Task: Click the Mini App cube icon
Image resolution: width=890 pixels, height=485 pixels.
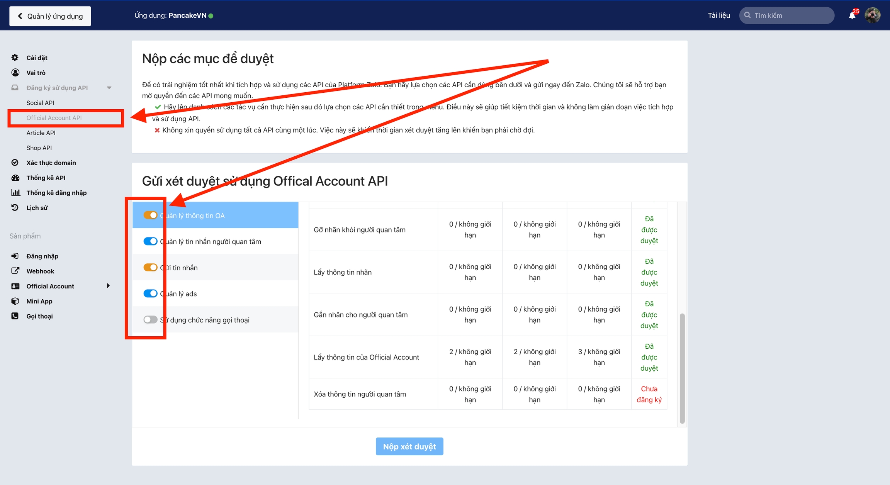Action: pos(15,301)
